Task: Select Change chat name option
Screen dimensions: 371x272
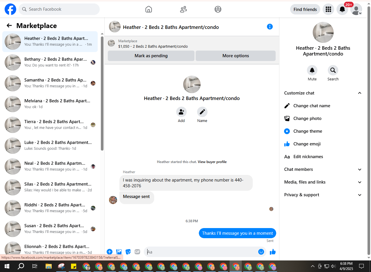Action: click(x=323, y=106)
